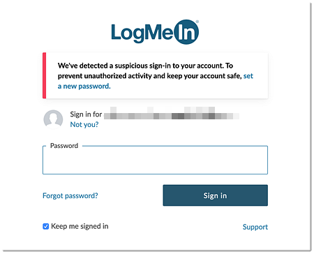Click the blurred account email address
The width and height of the screenshot is (314, 254).
pos(172,113)
